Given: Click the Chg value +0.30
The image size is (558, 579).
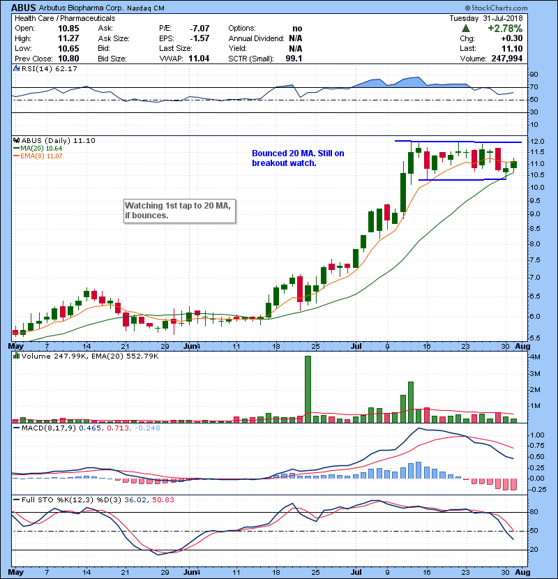Looking at the screenshot, I should (512, 38).
